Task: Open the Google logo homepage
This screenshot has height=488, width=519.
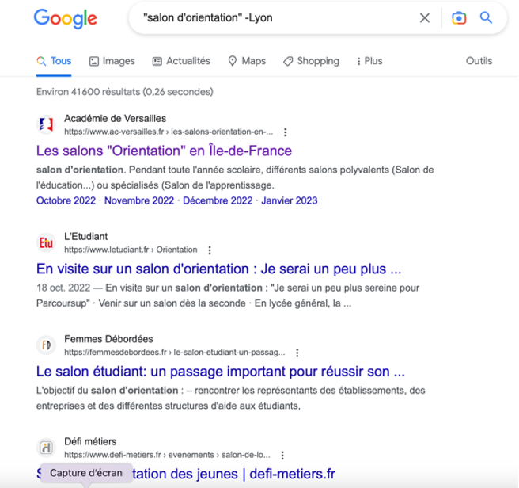Action: coord(66,18)
